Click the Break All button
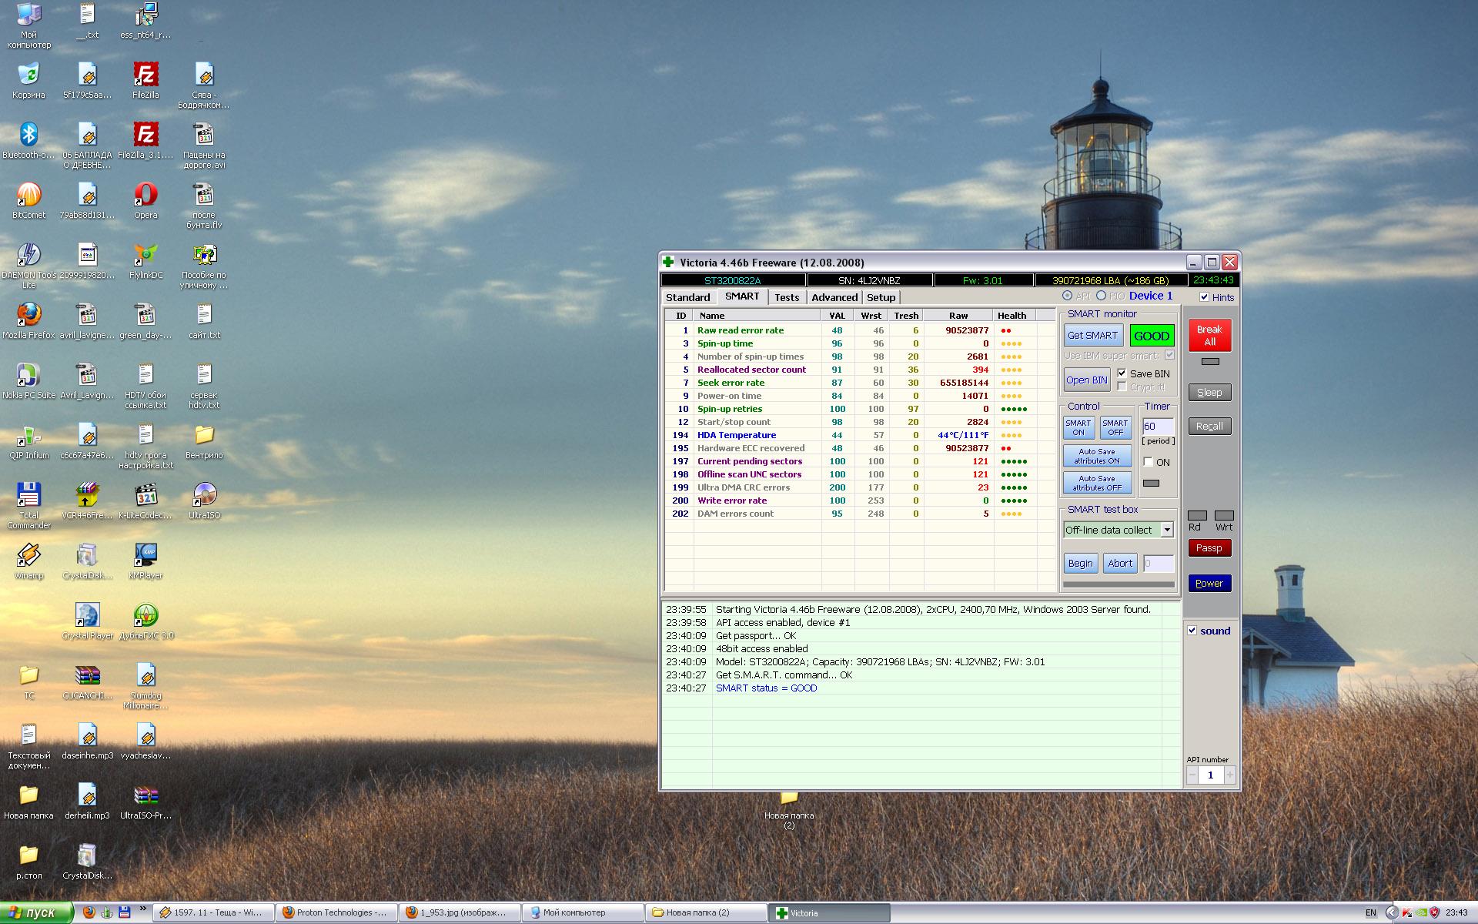The height and width of the screenshot is (924, 1478). (1209, 336)
